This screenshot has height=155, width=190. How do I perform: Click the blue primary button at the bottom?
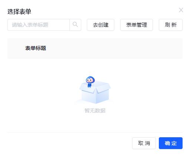coord(171,143)
